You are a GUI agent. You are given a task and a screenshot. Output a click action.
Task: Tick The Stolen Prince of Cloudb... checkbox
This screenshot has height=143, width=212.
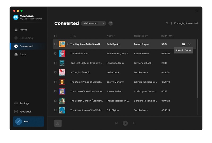coord(55,82)
